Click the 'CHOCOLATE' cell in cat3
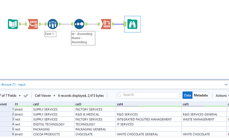Viewport: 229px width, 138px height. (95, 134)
